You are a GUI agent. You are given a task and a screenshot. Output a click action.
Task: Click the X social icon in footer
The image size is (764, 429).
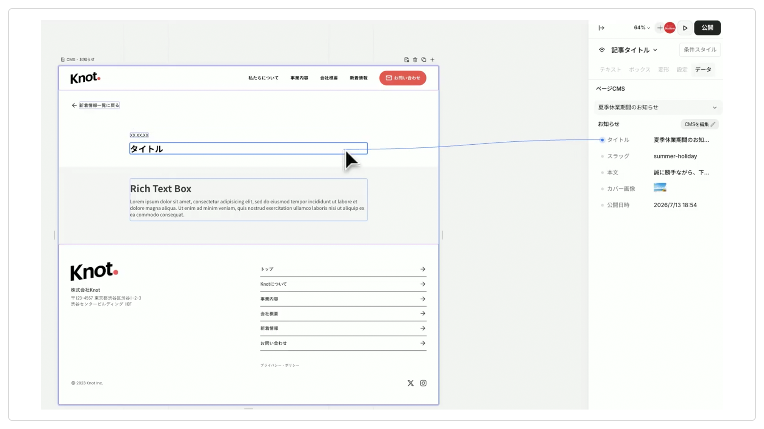coord(410,383)
